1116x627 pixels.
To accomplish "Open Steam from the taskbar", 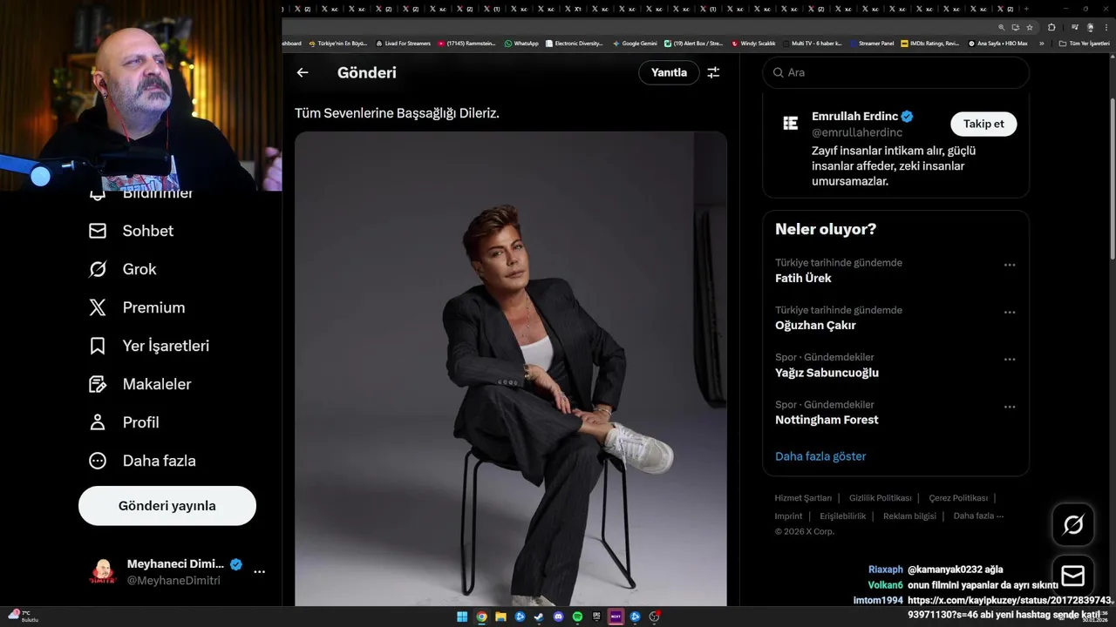I will (x=539, y=617).
